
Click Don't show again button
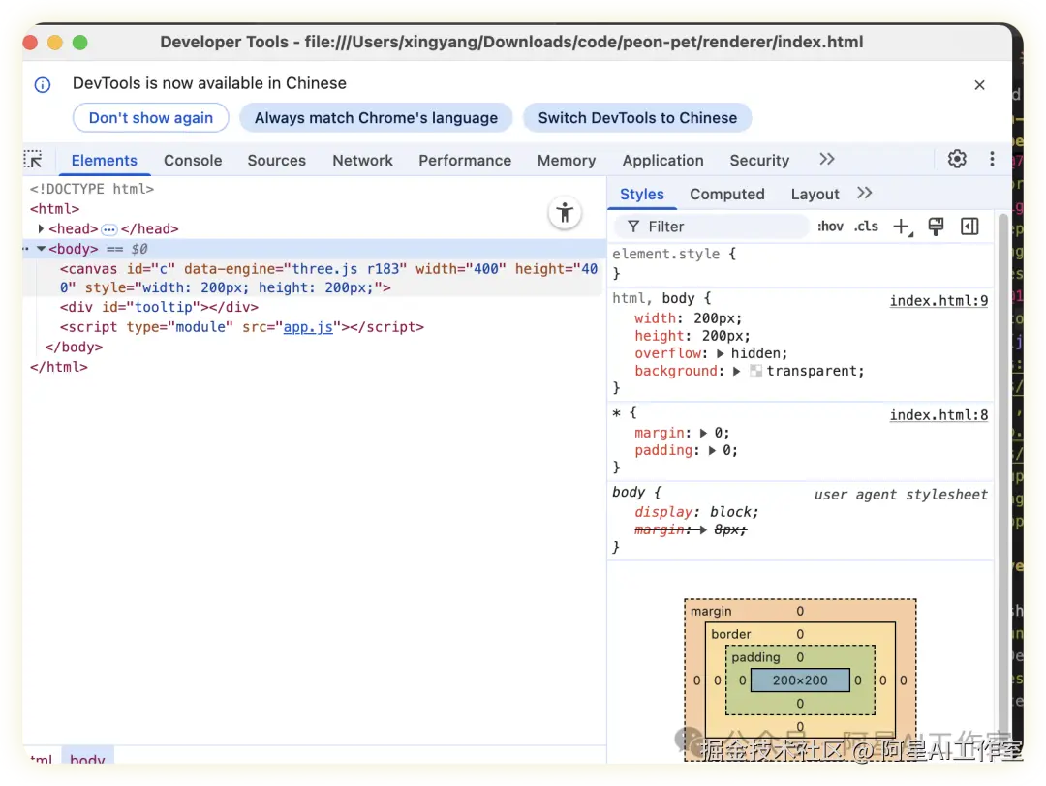151,118
